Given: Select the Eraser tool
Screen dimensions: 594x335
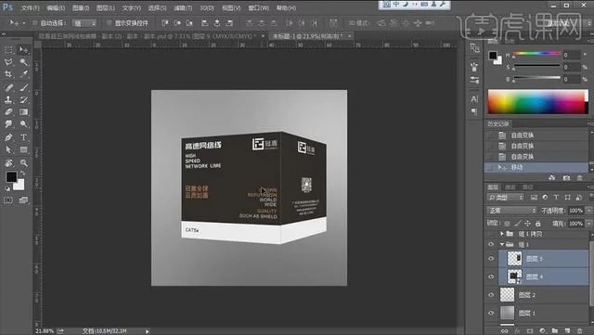Looking at the screenshot, I should point(8,111).
